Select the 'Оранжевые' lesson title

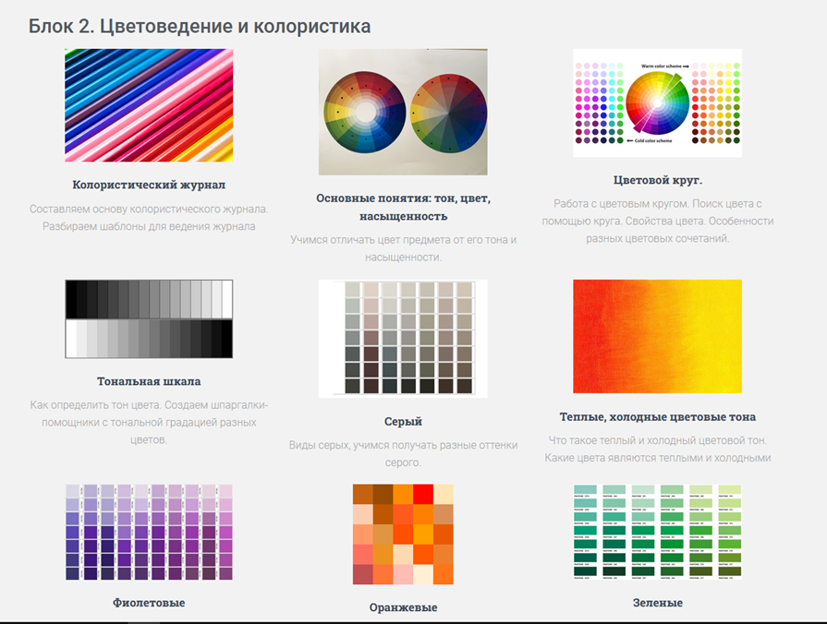[x=403, y=607]
